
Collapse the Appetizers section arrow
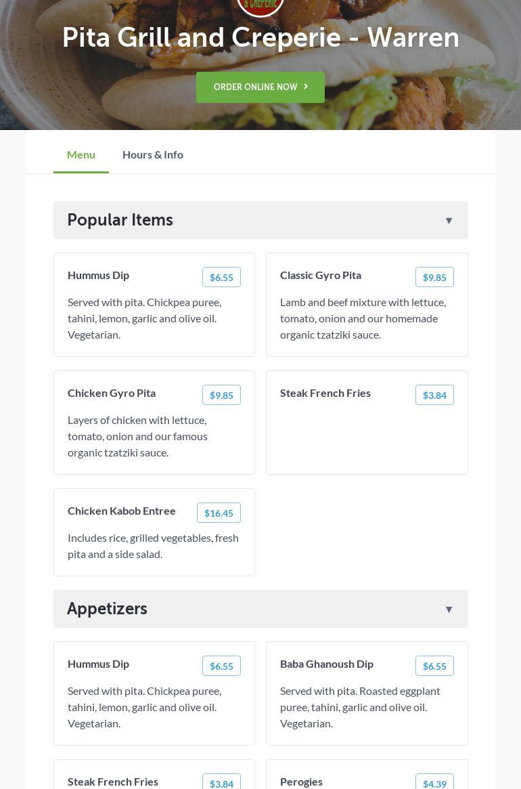click(x=449, y=610)
